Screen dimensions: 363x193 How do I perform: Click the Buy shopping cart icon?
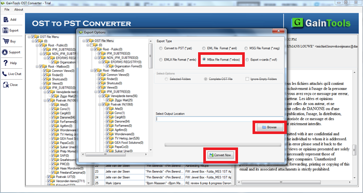point(6,41)
